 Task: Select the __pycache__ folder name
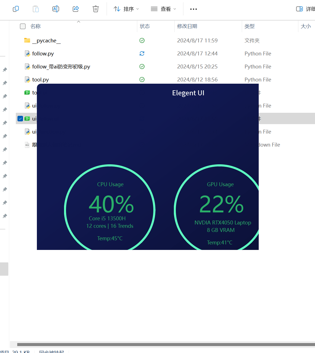46,41
